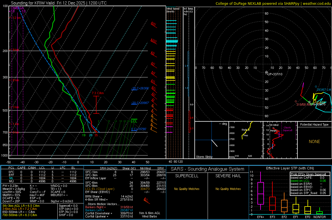The width and height of the screenshot is (332, 220).
Task: Click the 'BRN Shear =' row
Action: click(x=109, y=196)
